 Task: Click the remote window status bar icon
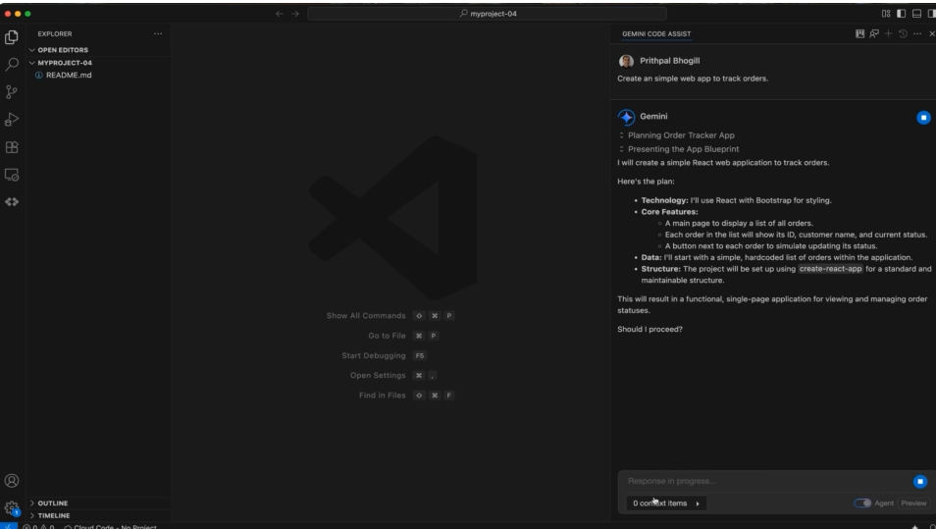9,527
